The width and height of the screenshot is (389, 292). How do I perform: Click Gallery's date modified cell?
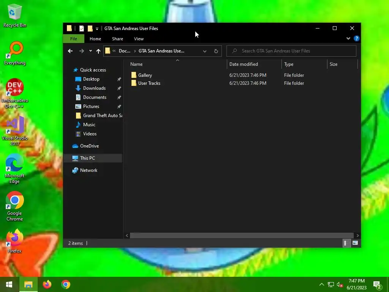[x=248, y=75]
